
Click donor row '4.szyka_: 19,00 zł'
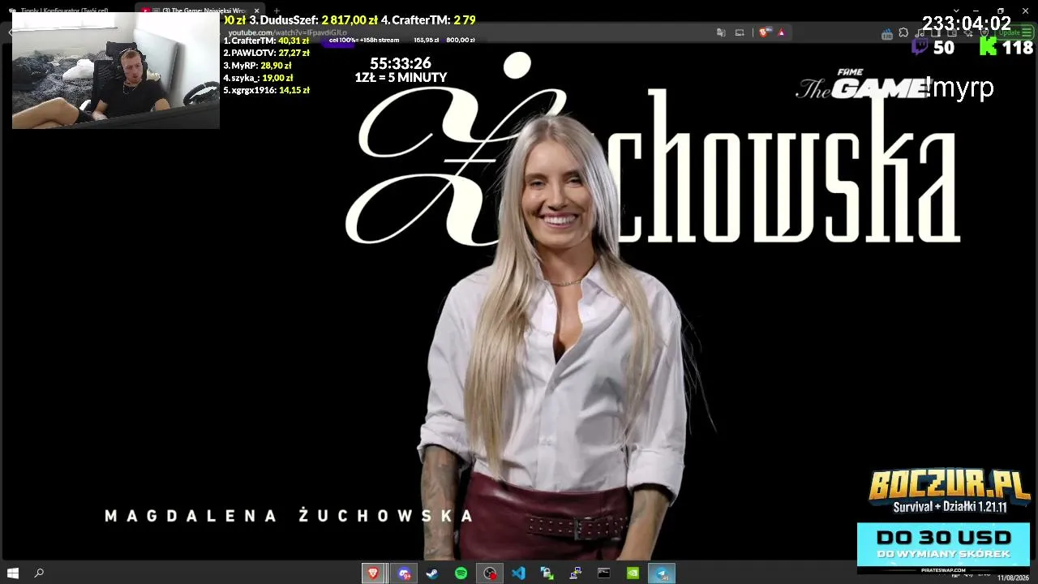tap(258, 78)
